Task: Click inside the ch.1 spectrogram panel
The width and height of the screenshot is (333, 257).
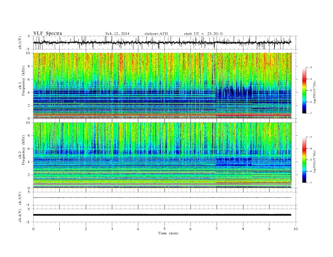Action: [162, 86]
